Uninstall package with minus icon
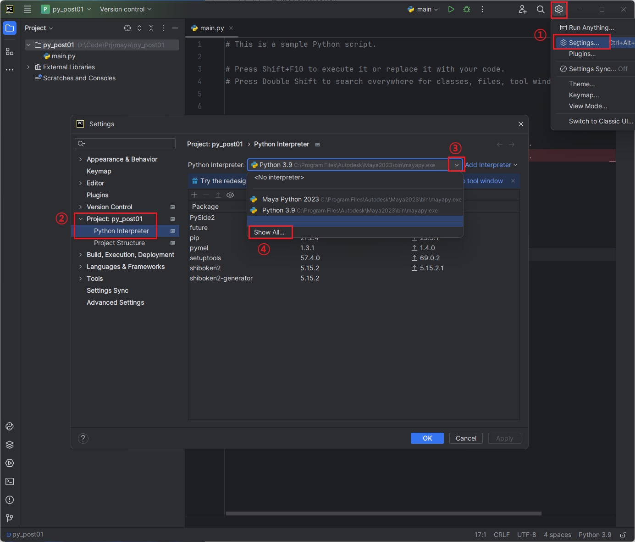 point(206,195)
